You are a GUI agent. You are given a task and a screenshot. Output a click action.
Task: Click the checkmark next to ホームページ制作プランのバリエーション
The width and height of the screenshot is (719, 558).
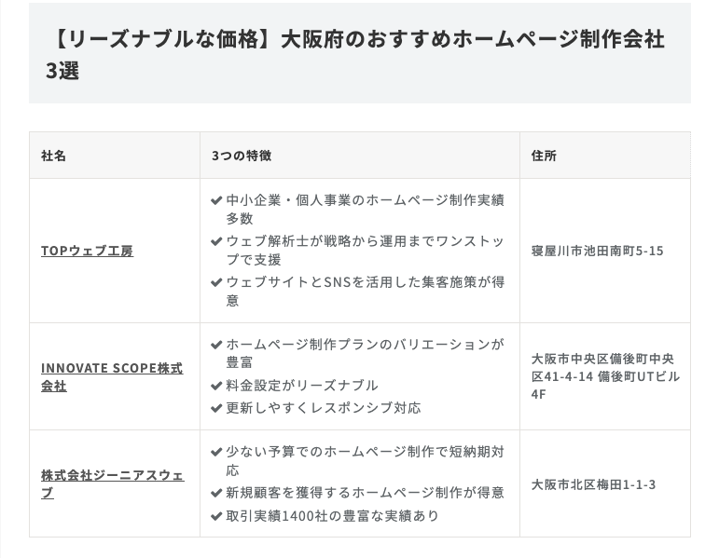(217, 344)
